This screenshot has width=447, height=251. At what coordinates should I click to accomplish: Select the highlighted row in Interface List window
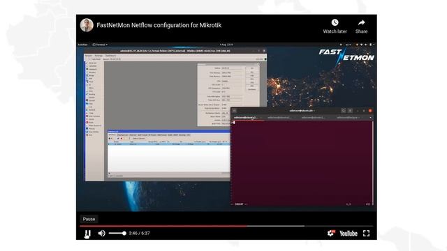169,144
